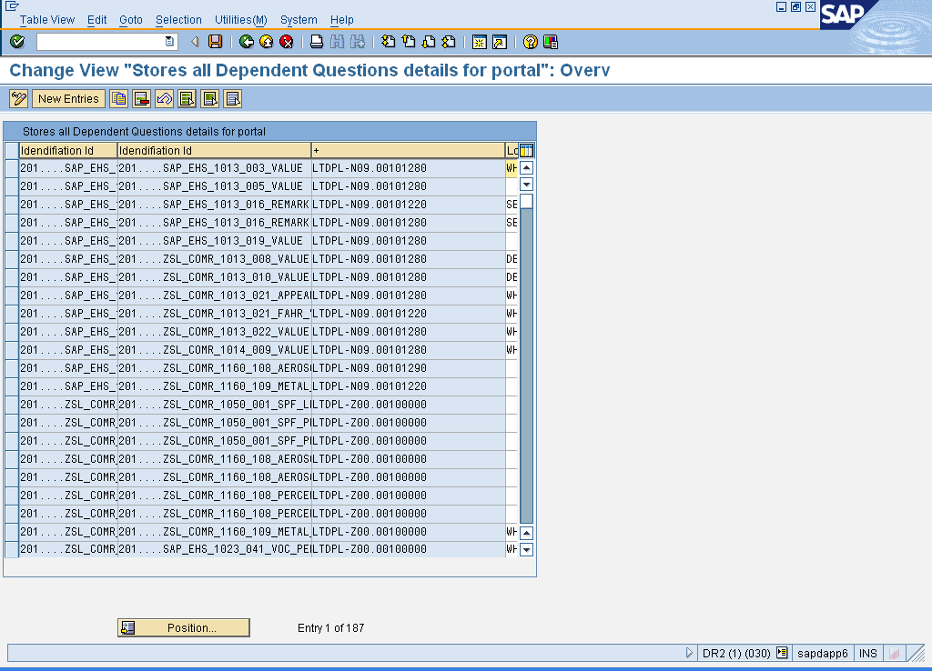Open the Utilities(M) menu
Screen dimensions: 932x671
[240, 20]
